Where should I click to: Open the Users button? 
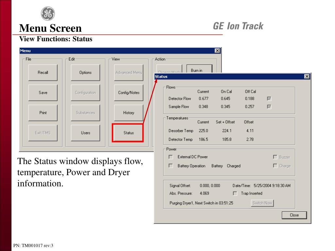click(85, 133)
